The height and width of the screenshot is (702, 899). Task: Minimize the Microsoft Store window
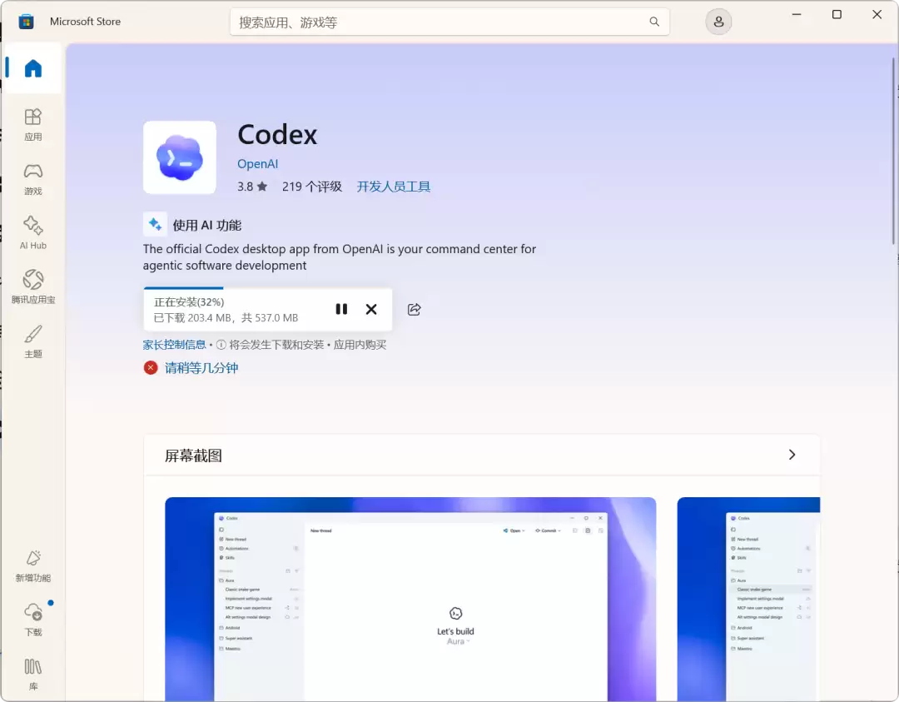pos(797,14)
